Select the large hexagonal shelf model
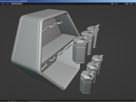 28,42
